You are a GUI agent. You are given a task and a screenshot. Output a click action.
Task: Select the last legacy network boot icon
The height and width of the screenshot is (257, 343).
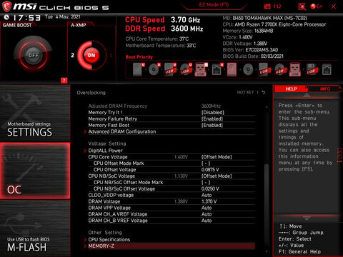[327, 69]
